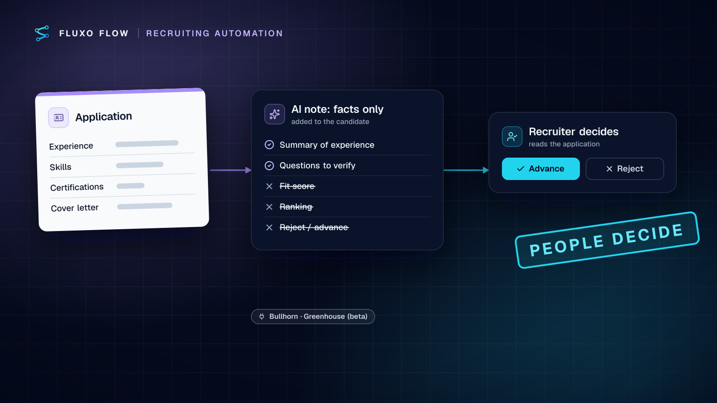Click the Bullhorn · Greenhouse (beta) pill

313,317
